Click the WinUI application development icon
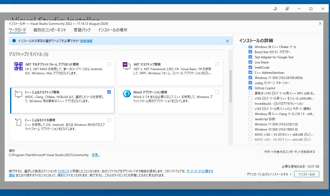The height and width of the screenshot is (196, 330). pyautogui.click(x=127, y=94)
